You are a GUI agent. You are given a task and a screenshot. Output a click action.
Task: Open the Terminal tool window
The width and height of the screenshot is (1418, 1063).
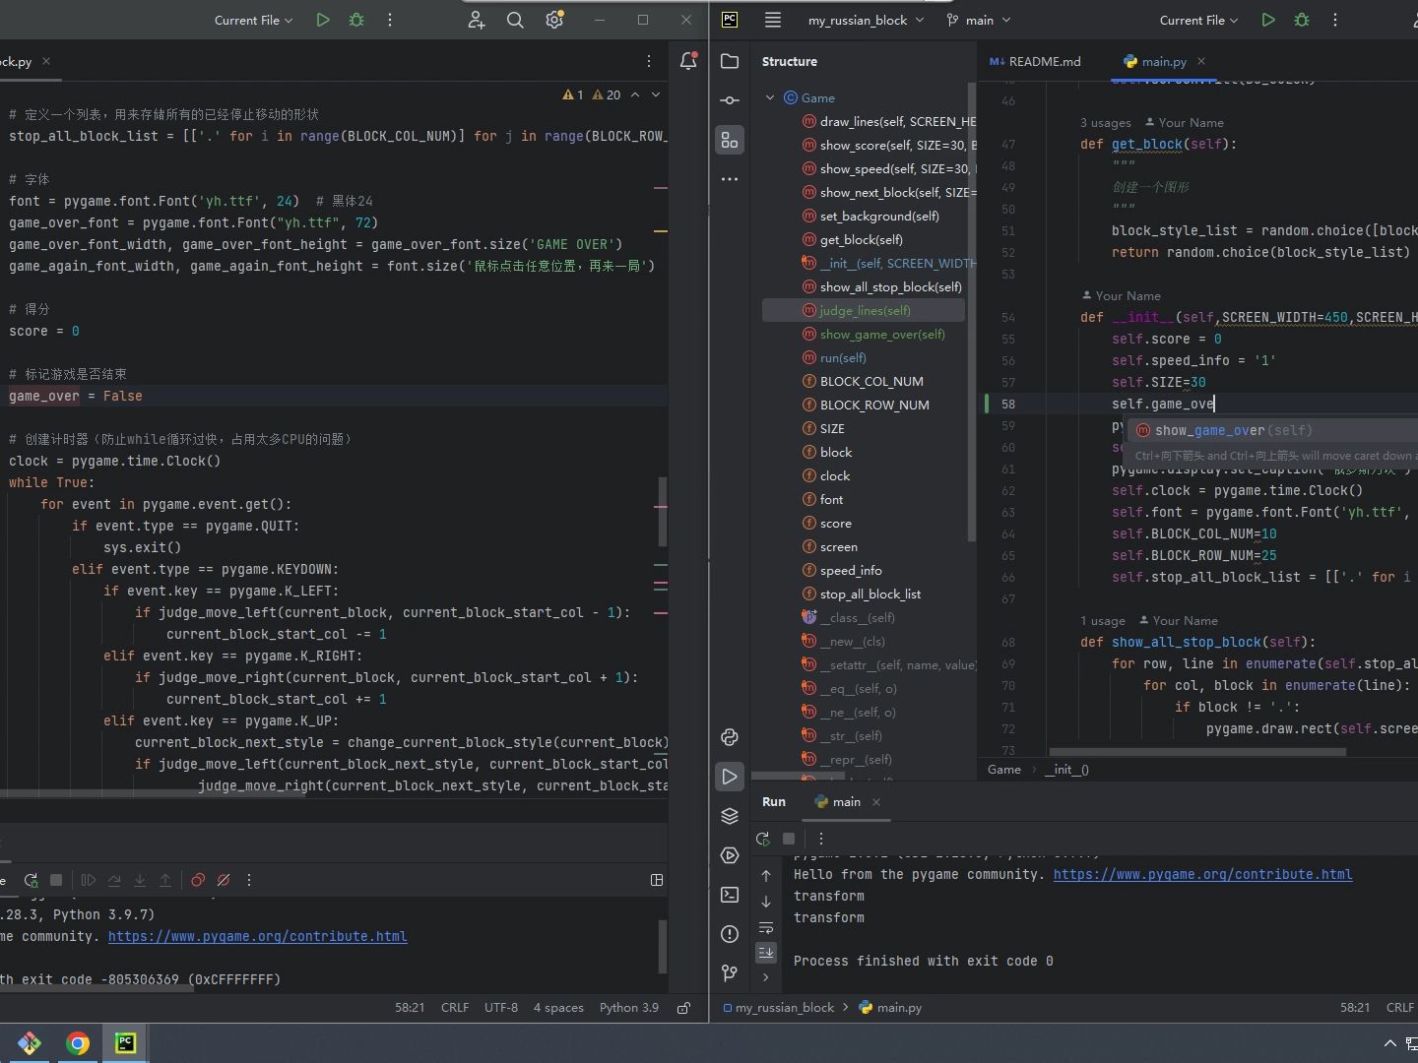730,895
